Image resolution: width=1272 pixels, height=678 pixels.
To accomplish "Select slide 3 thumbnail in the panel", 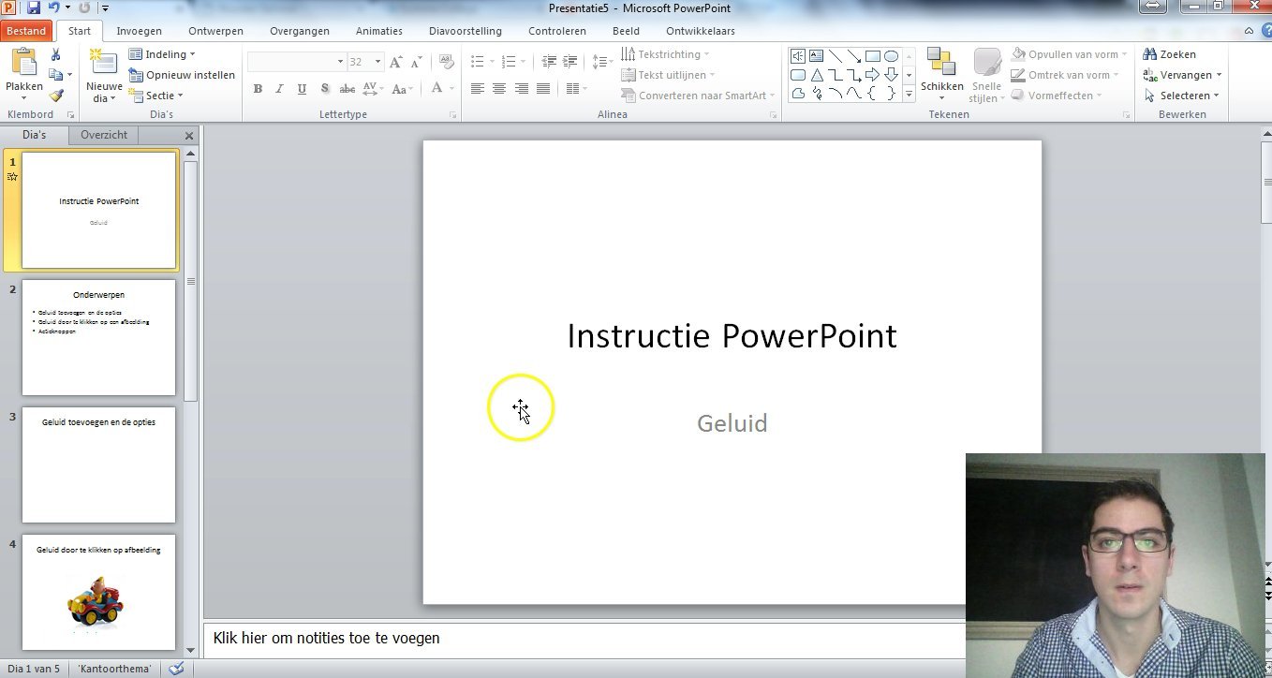I will pyautogui.click(x=98, y=464).
